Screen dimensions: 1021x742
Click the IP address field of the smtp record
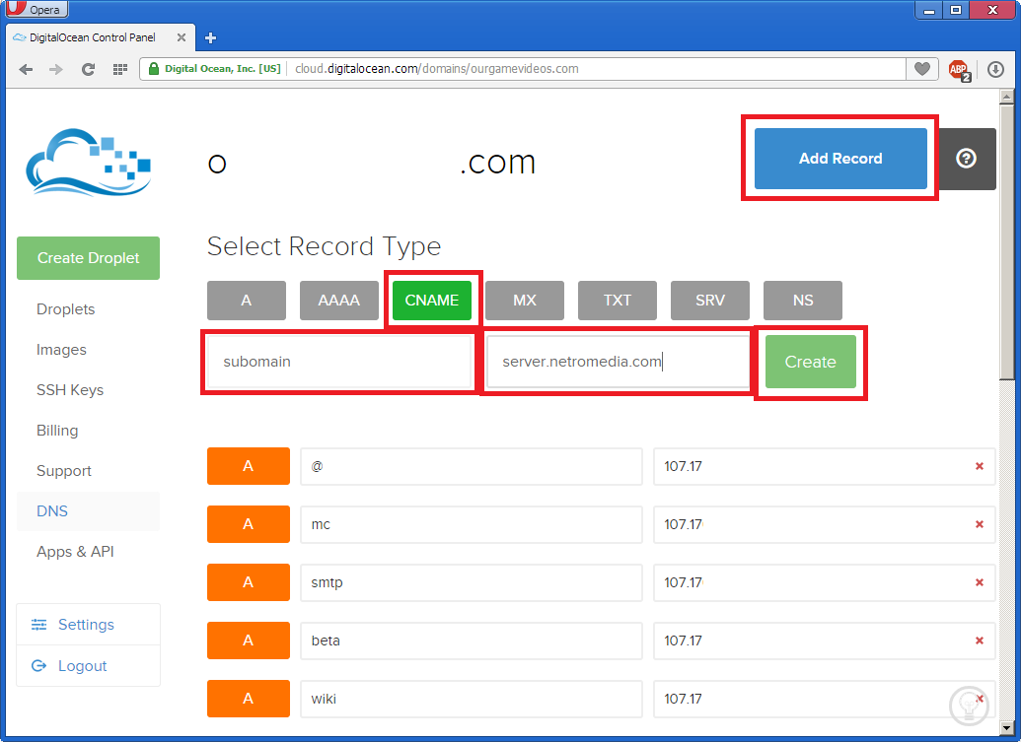point(824,582)
